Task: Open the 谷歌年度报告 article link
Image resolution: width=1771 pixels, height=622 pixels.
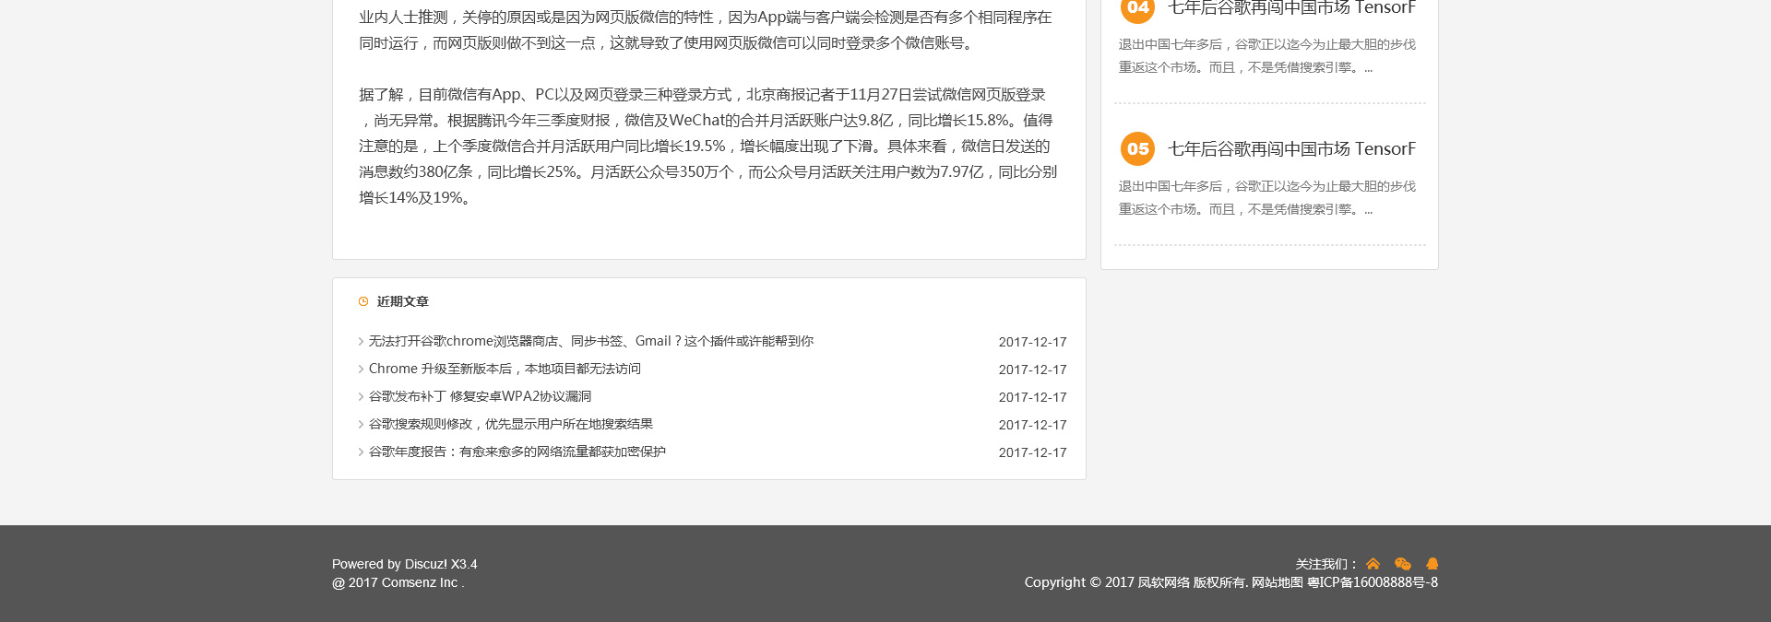Action: tap(517, 452)
